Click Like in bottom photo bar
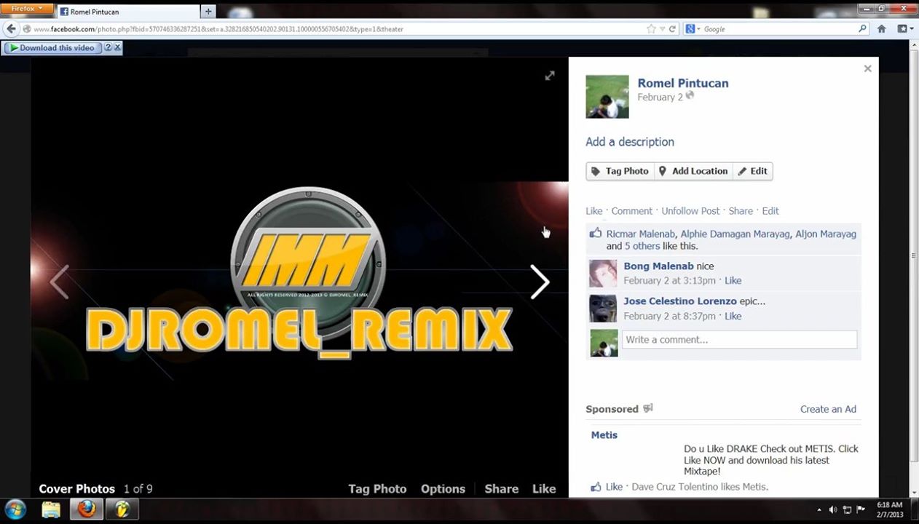This screenshot has height=524, width=919. pos(544,489)
